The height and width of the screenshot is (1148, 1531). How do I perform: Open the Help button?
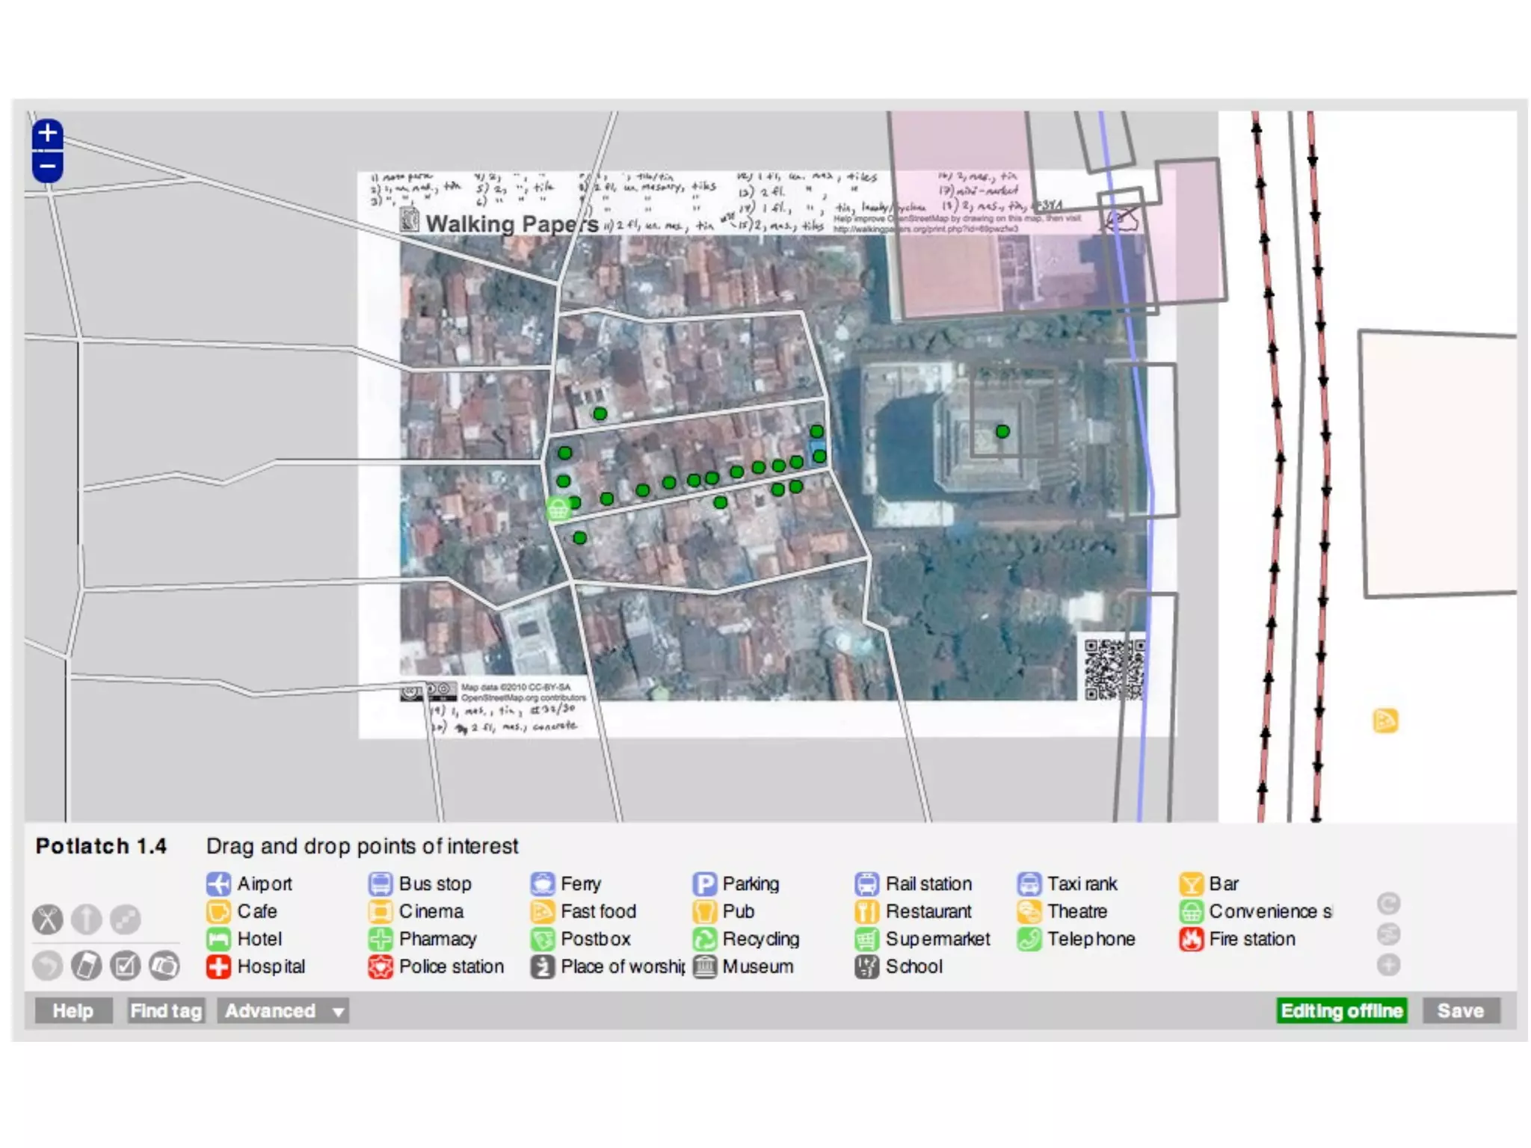click(x=73, y=1010)
